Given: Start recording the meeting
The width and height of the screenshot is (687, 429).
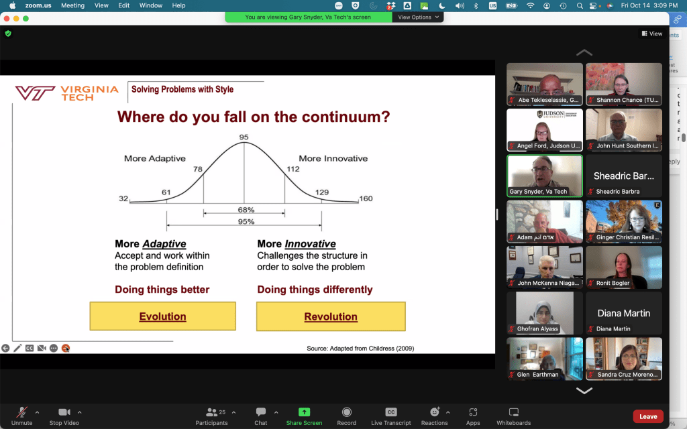Looking at the screenshot, I should tap(346, 412).
